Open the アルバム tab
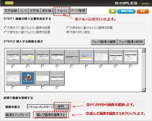This screenshot has height=121, width=152. point(62,11)
